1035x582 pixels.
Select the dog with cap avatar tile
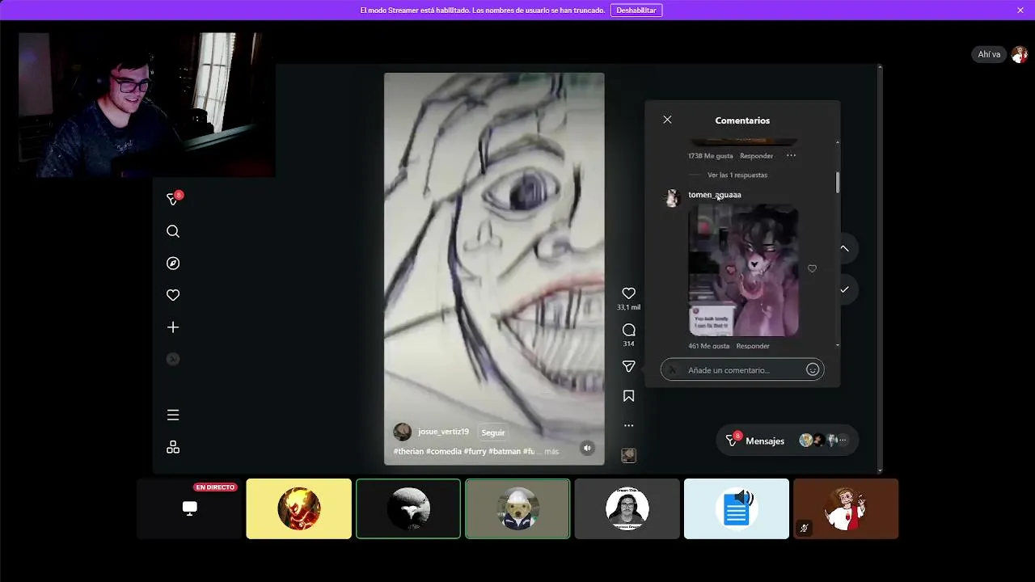coord(517,508)
